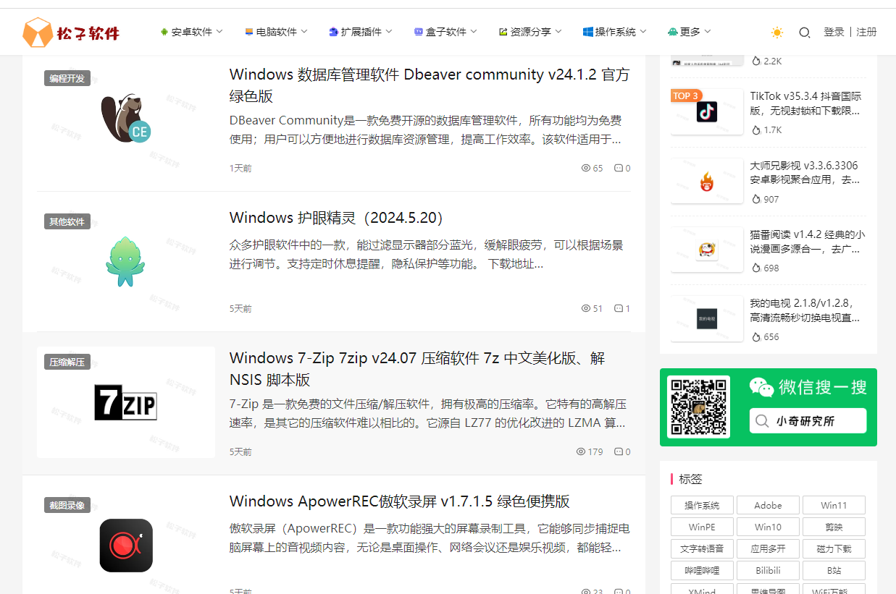Select the Bilibili tag
Viewport: 896px width, 594px height.
pyautogui.click(x=768, y=570)
